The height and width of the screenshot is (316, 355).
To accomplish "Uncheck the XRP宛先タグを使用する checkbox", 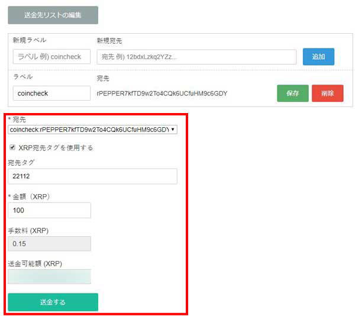I will tap(13, 147).
